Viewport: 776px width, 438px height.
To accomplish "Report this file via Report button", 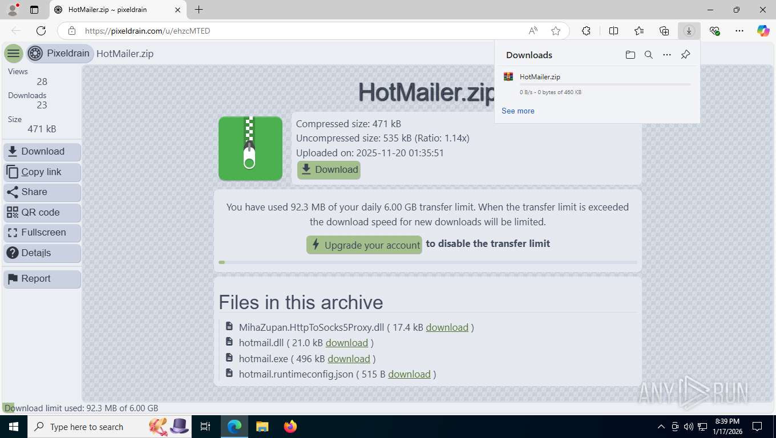I will pyautogui.click(x=42, y=279).
